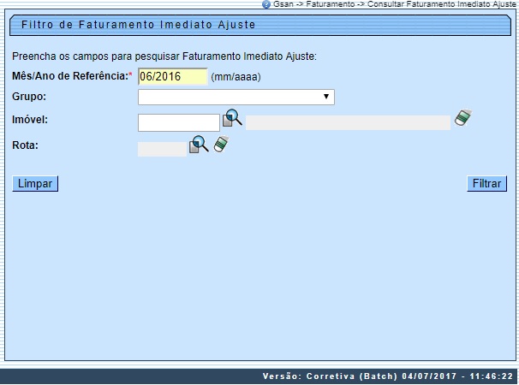Click the instruction text Preencha os campos
The height and width of the screenshot is (385, 519).
click(x=164, y=56)
